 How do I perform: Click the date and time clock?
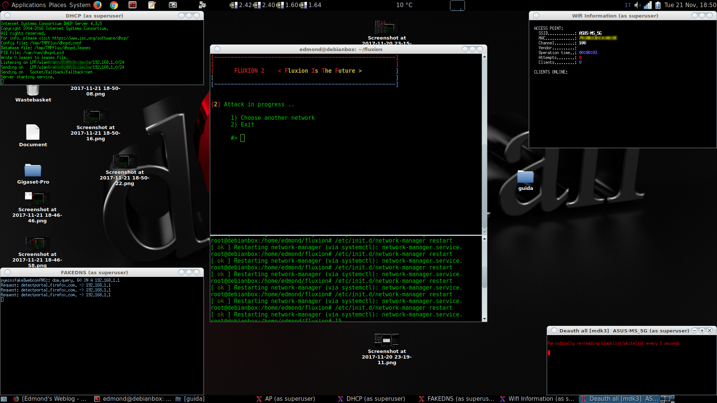point(690,5)
